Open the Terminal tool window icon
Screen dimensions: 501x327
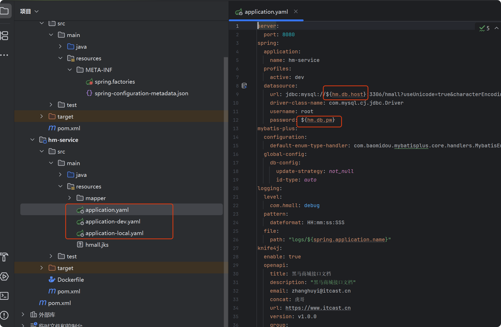pyautogui.click(x=4, y=296)
